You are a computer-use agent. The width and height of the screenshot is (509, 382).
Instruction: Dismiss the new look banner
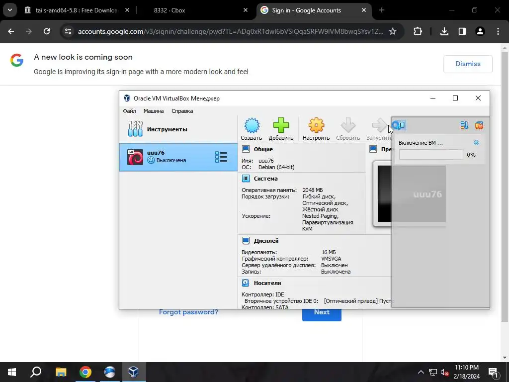tap(468, 64)
